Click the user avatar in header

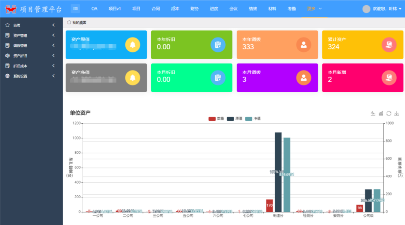click(x=366, y=9)
